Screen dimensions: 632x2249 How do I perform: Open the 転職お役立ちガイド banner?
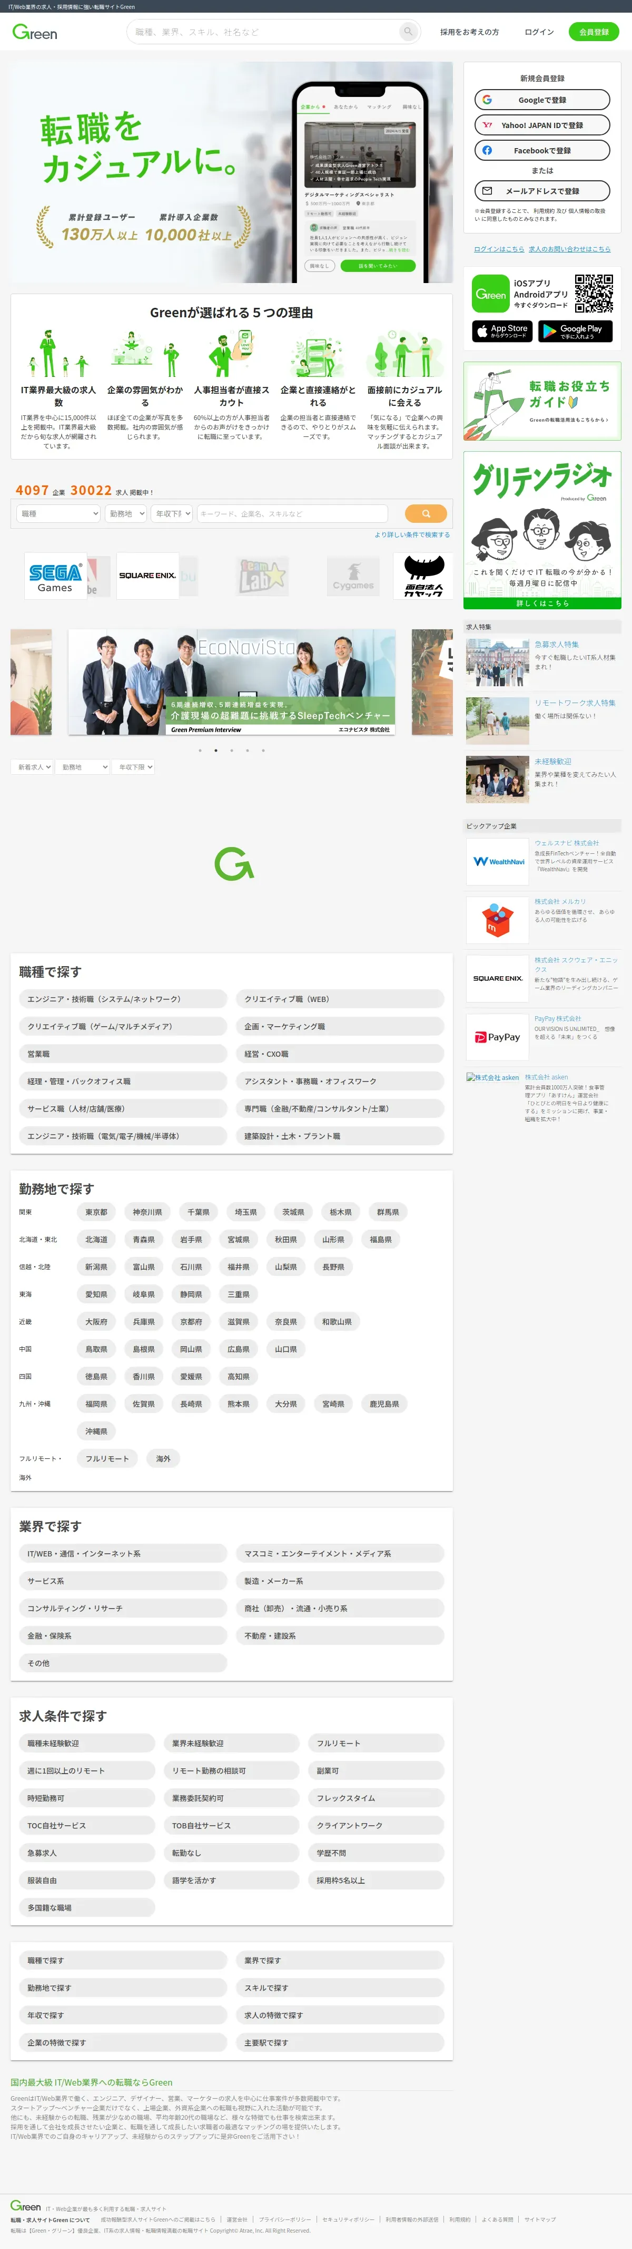(542, 401)
